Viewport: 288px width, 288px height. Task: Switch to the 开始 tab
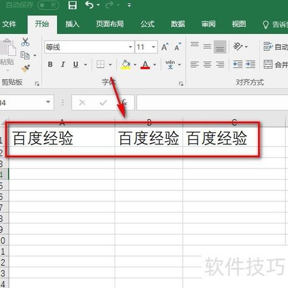[x=42, y=24]
